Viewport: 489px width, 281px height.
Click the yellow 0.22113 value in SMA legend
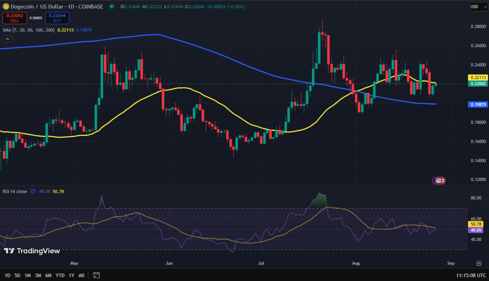tap(65, 30)
